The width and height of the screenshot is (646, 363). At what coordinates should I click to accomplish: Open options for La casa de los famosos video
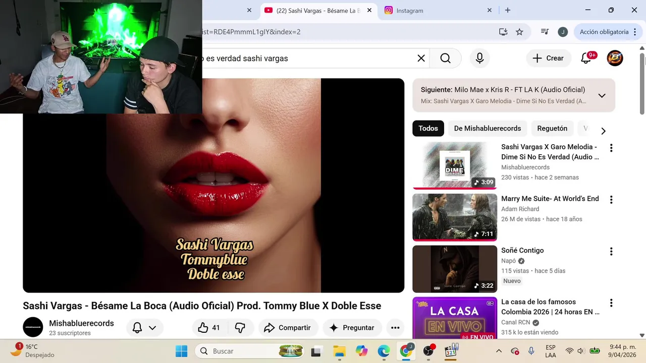(x=611, y=303)
